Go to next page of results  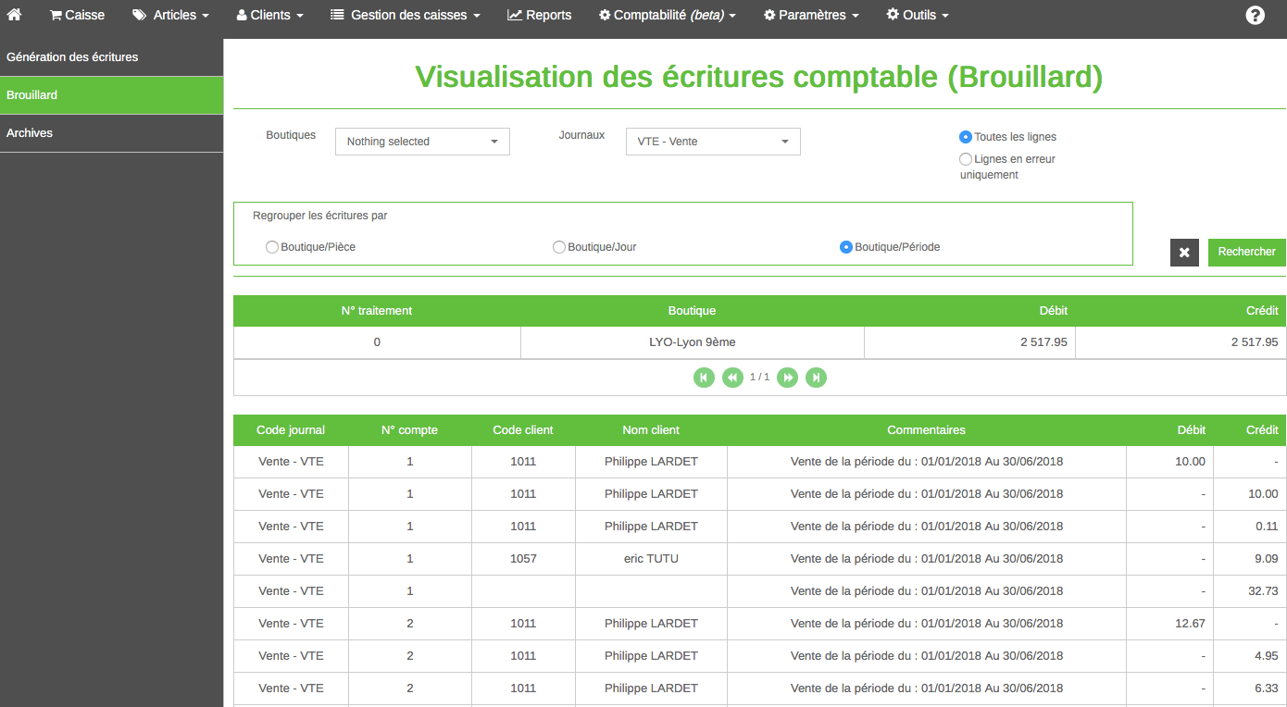pyautogui.click(x=787, y=378)
